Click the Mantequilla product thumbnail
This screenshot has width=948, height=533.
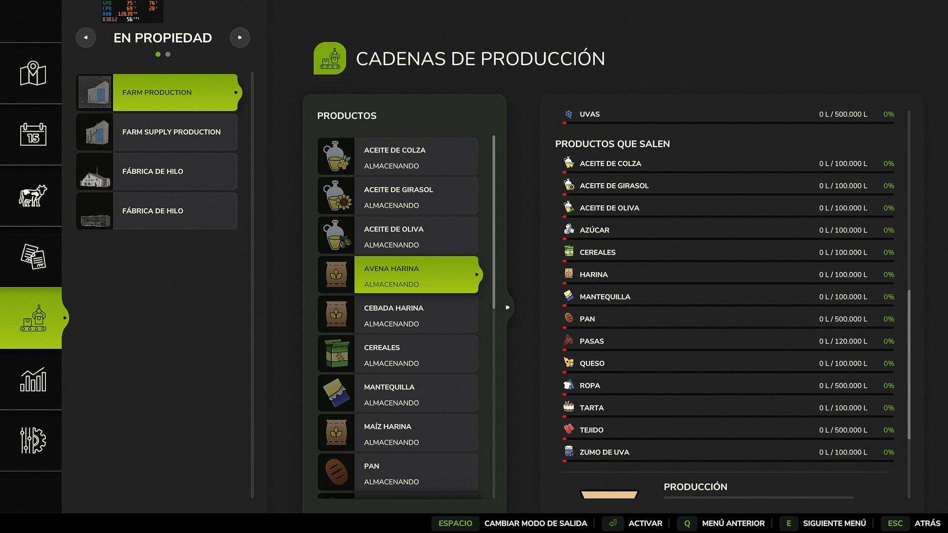pyautogui.click(x=336, y=393)
